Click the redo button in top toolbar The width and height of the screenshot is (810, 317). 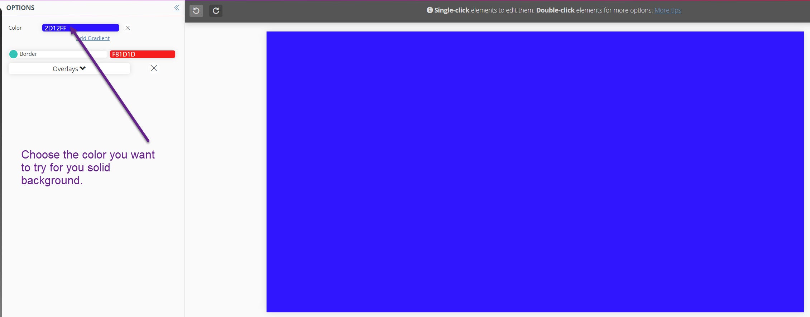click(216, 11)
